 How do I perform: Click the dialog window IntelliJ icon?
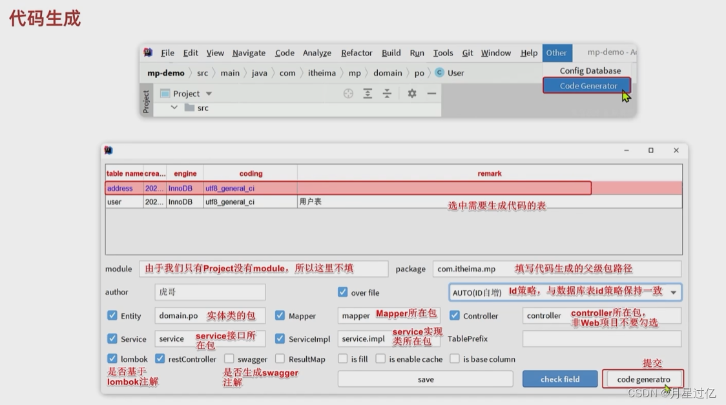[109, 150]
